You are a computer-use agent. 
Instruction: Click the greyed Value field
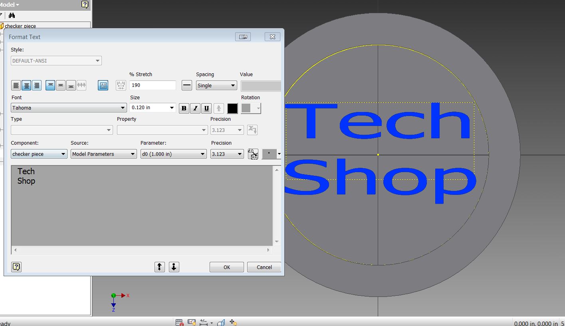[x=261, y=86]
